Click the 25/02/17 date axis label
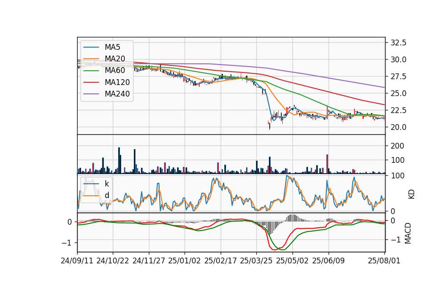The height and width of the screenshot is (307, 428). click(x=221, y=261)
